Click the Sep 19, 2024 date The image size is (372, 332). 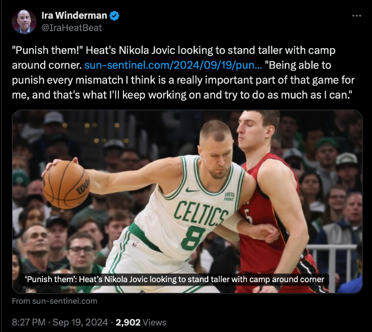coord(80,322)
